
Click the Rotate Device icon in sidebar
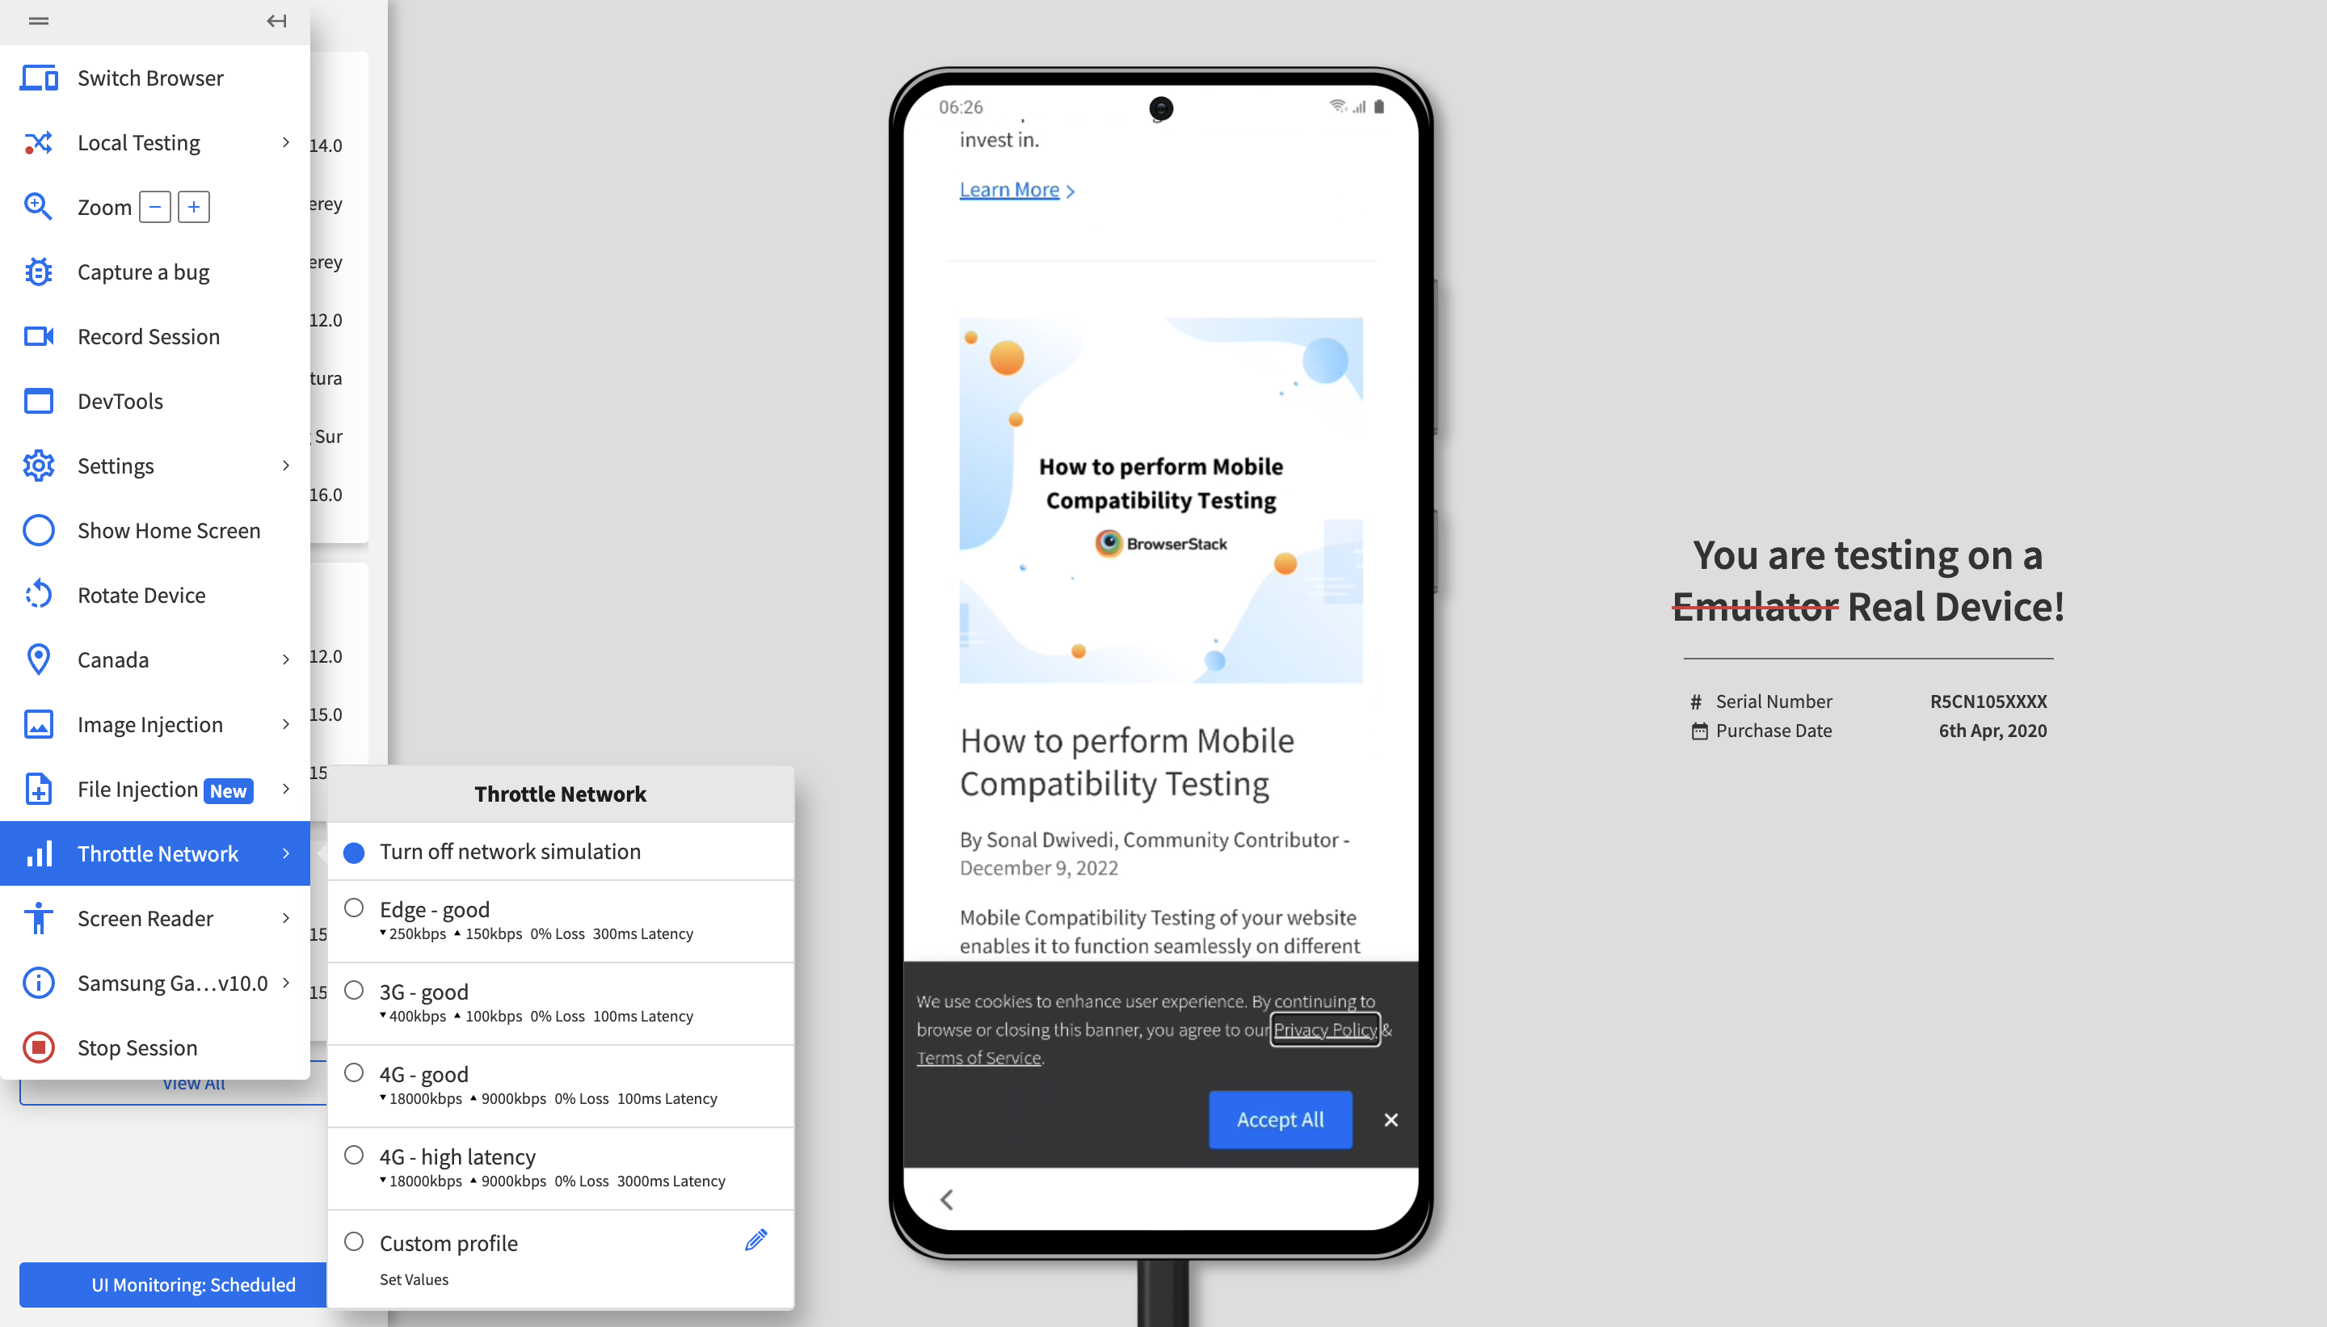click(x=38, y=595)
